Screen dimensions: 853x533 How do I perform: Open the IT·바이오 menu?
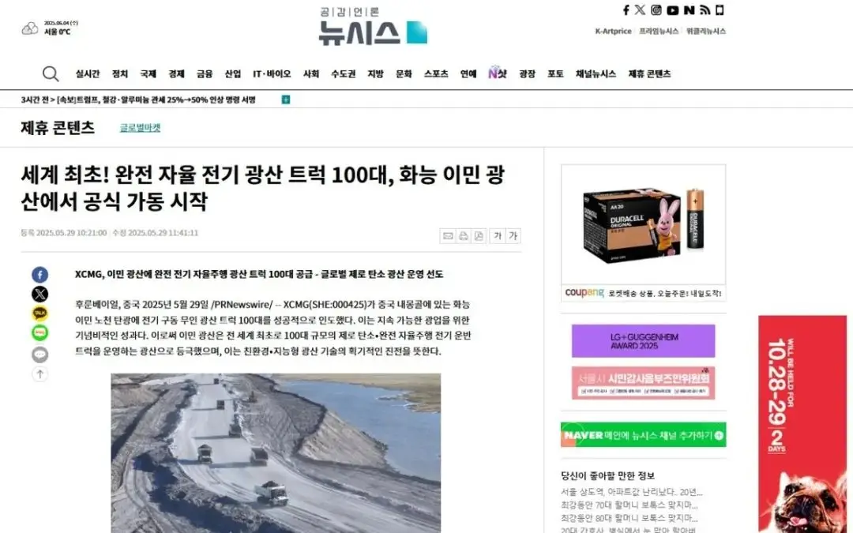(x=272, y=74)
